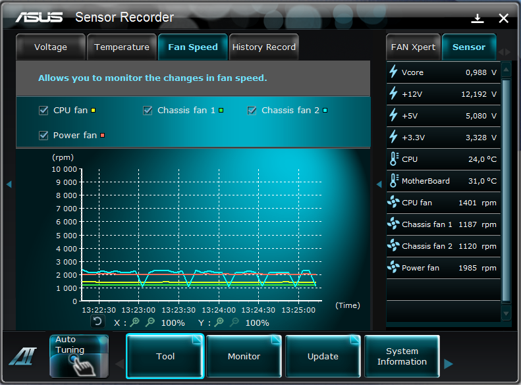Click the CPU fan icon in sensor list
The width and height of the screenshot is (521, 385).
point(393,202)
